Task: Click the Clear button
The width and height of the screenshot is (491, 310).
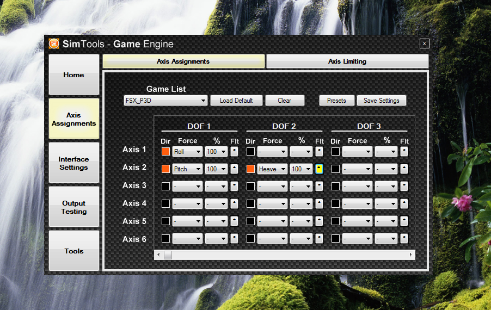Action: (x=285, y=101)
